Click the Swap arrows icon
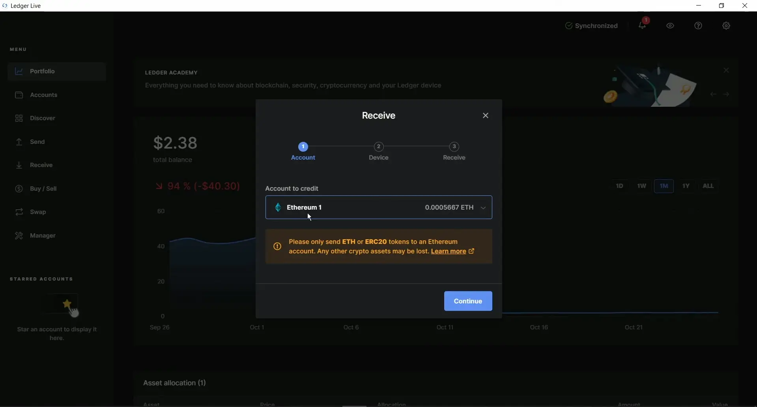The image size is (757, 407). click(x=19, y=212)
